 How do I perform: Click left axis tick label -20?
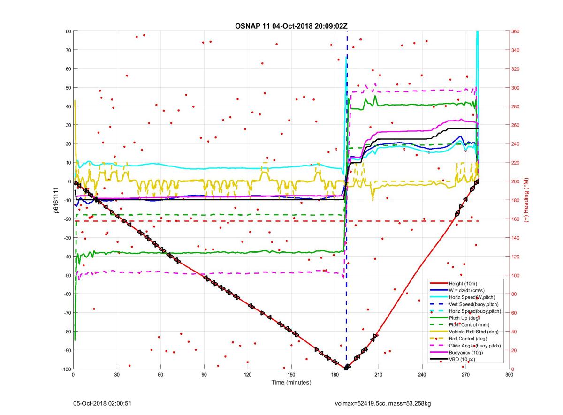point(67,219)
